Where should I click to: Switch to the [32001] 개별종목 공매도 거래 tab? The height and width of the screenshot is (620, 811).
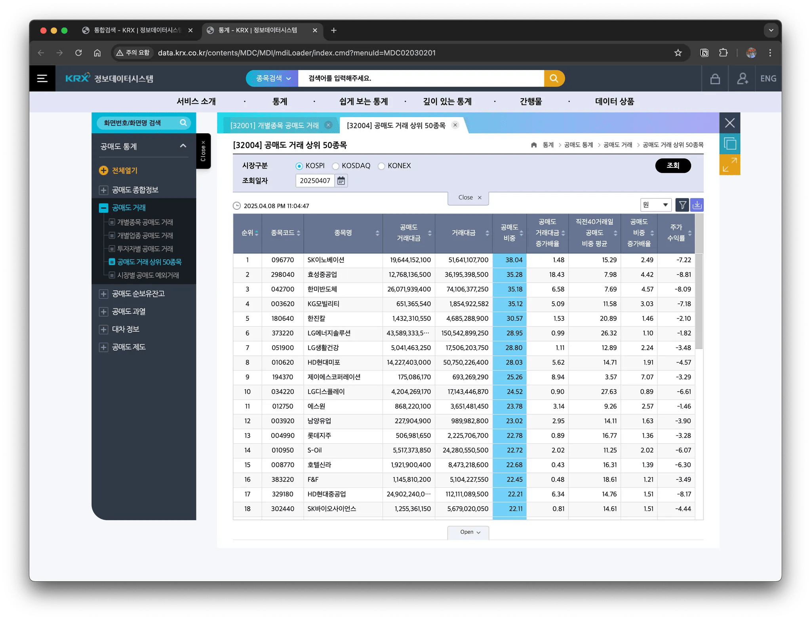point(274,125)
